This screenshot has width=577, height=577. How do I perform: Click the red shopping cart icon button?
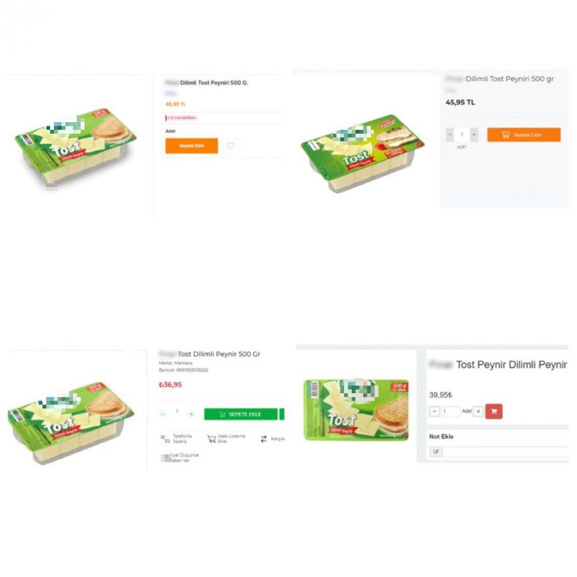click(x=494, y=412)
